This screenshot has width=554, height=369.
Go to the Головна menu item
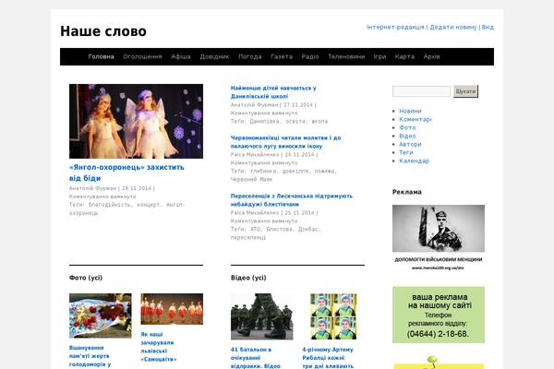[x=101, y=56]
